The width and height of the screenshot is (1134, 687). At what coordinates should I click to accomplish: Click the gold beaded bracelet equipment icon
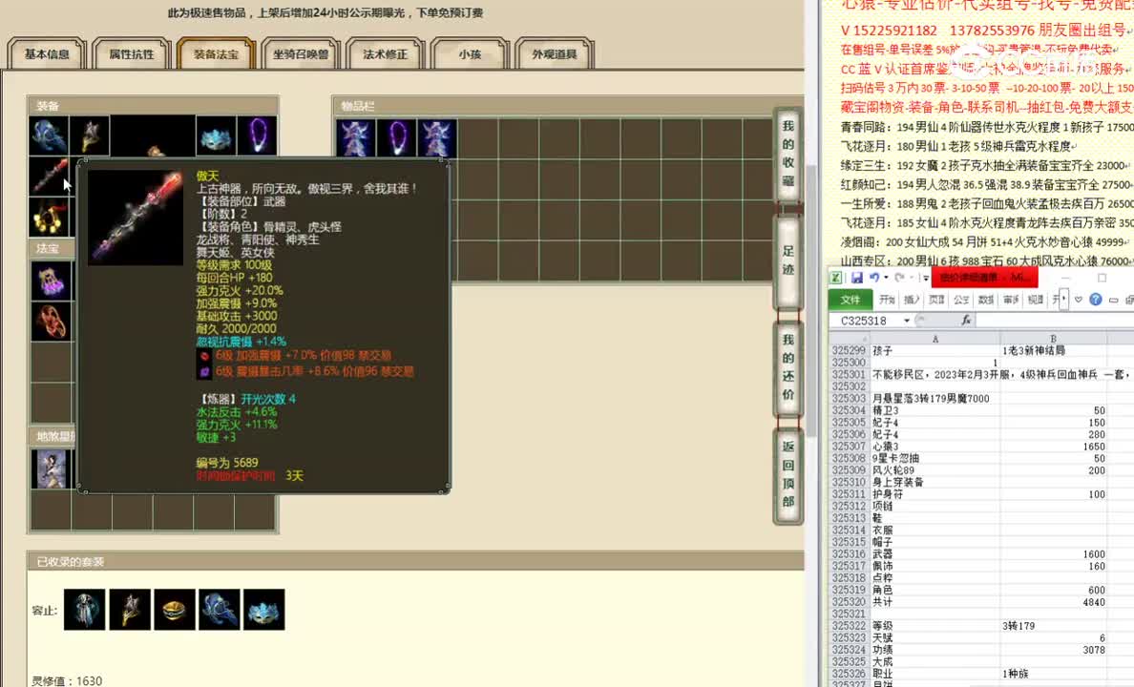point(50,217)
